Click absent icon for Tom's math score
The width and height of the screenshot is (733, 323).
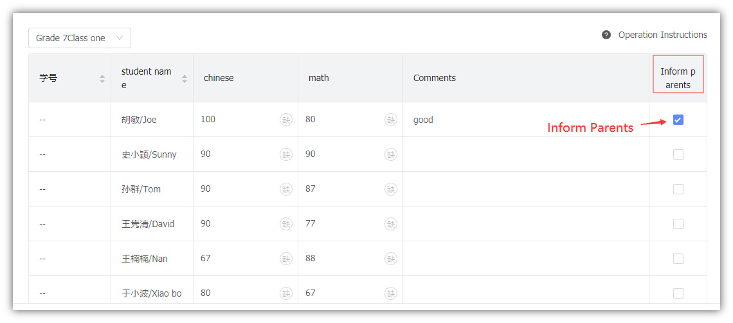tap(390, 189)
